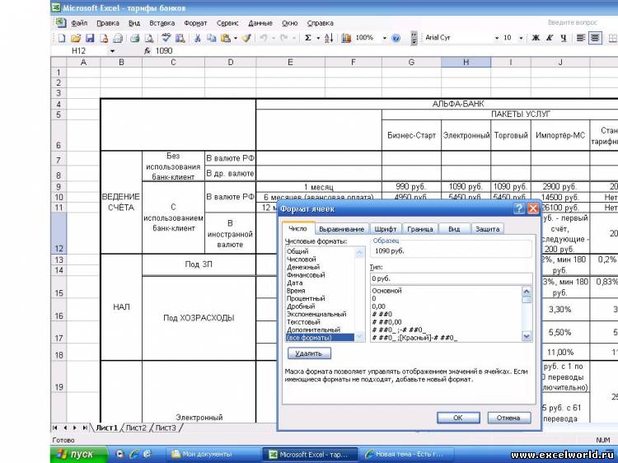The image size is (618, 463).
Task: Click the Sort Ascending icon
Action: 329,38
